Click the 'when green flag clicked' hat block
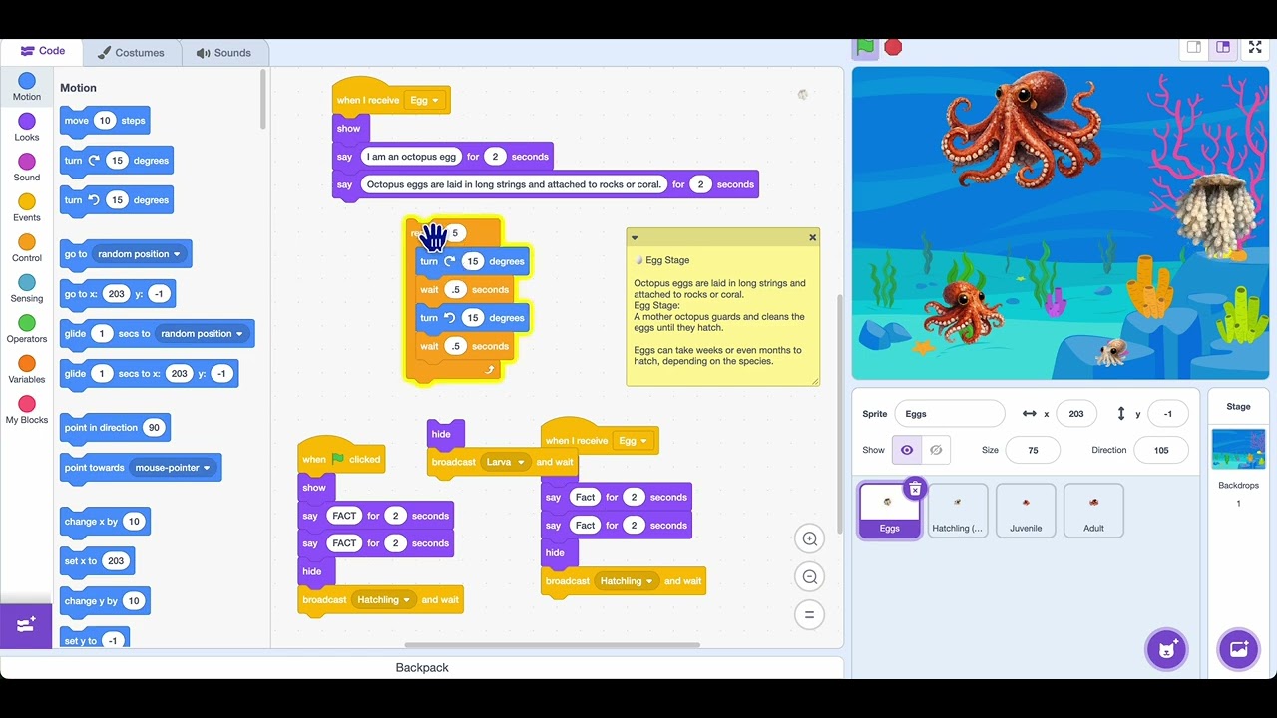The width and height of the screenshot is (1277, 718). (342, 457)
